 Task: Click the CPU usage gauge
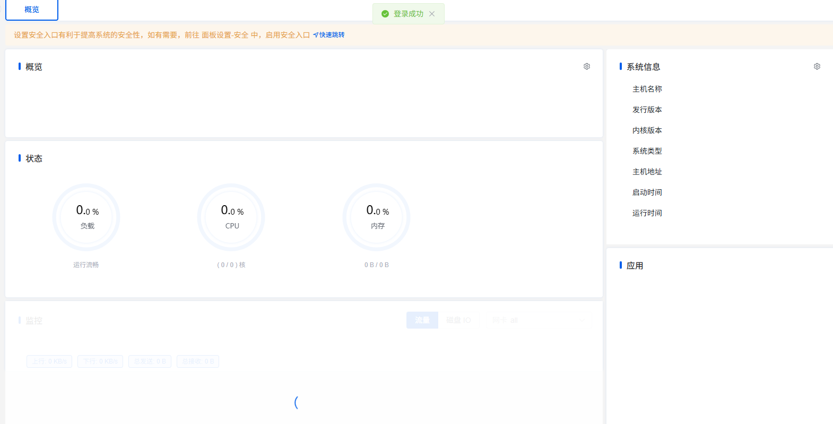[x=231, y=217]
